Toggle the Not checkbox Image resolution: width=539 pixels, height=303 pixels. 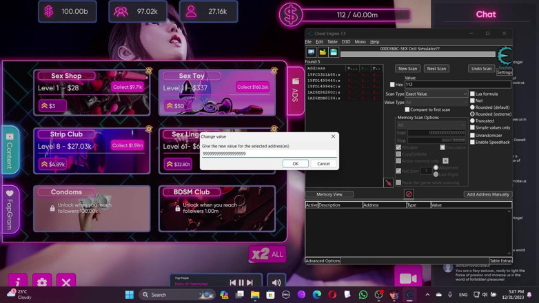pos(472,101)
